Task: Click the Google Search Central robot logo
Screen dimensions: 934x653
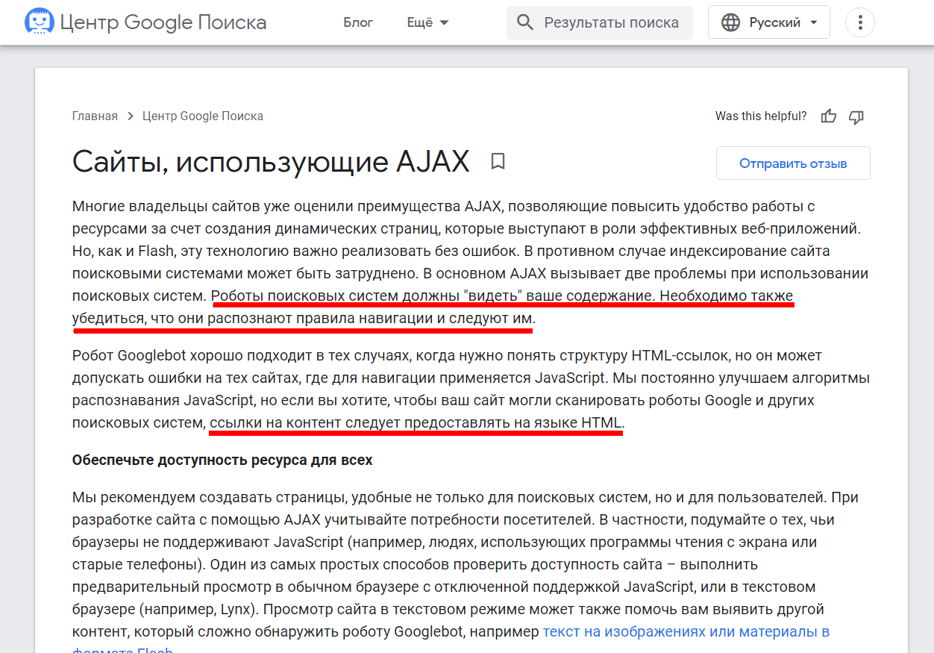Action: (39, 22)
